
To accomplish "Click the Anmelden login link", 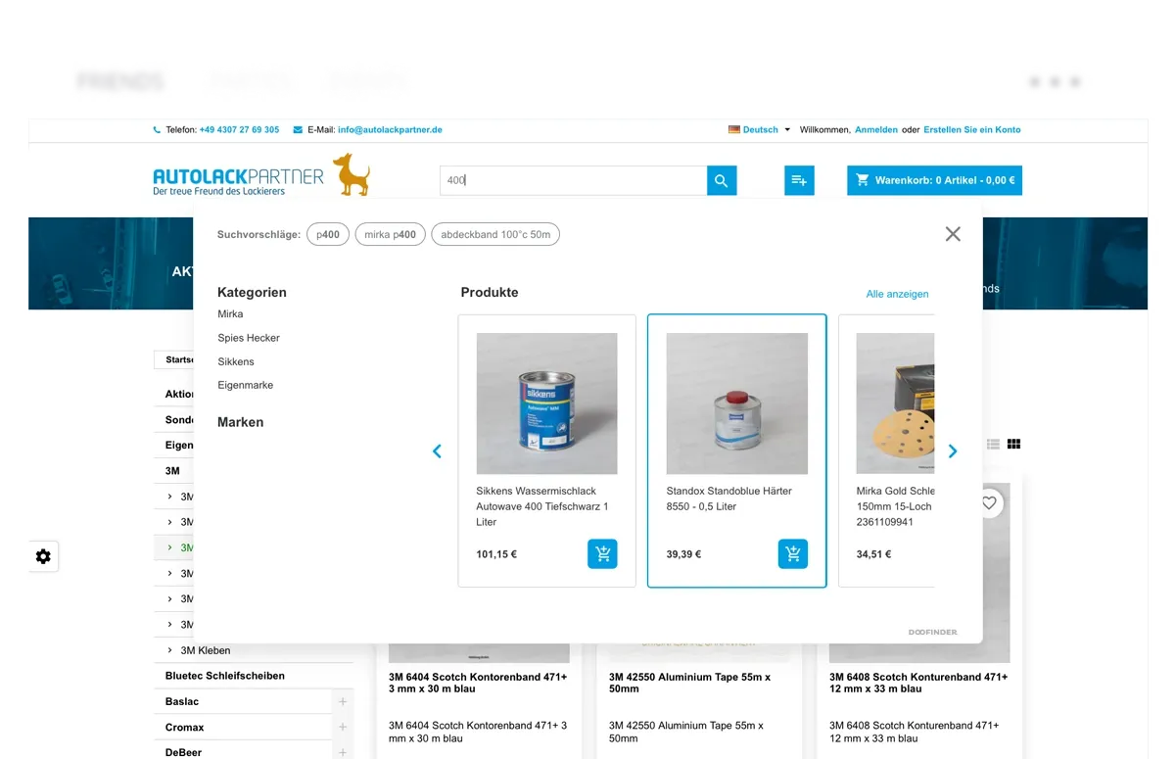I will 876,129.
